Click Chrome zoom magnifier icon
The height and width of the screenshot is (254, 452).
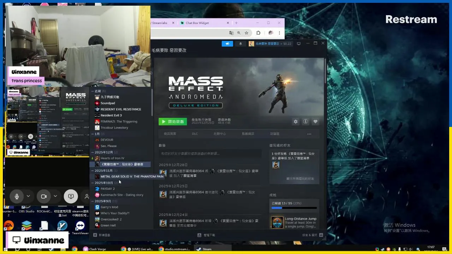pyautogui.click(x=239, y=33)
